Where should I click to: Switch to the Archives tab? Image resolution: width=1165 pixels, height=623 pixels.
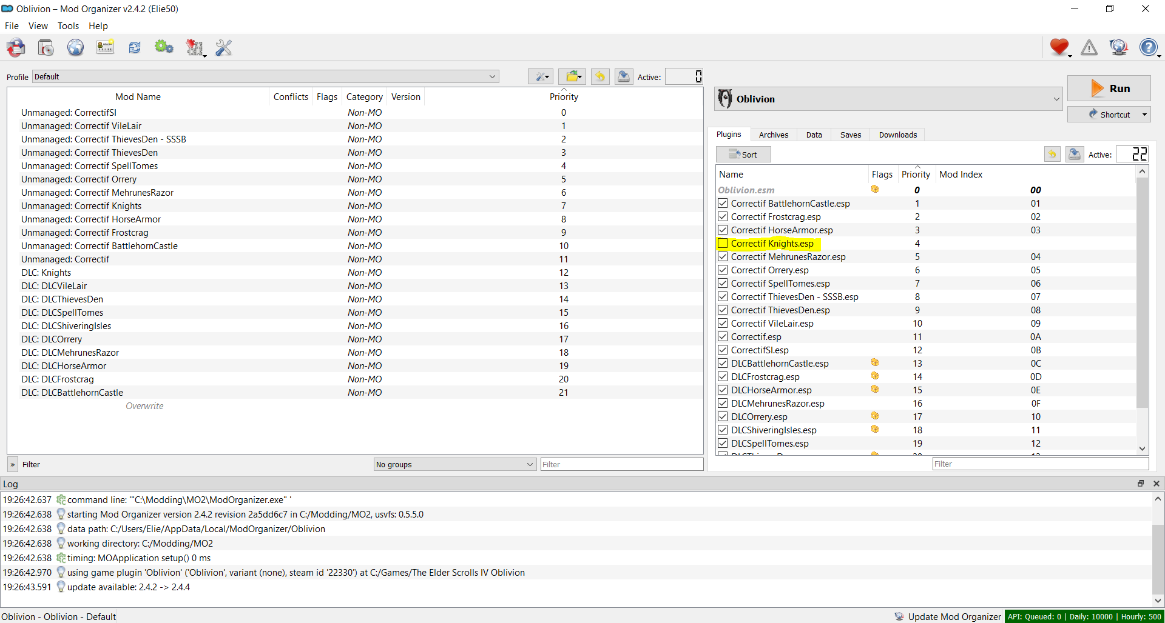774,135
